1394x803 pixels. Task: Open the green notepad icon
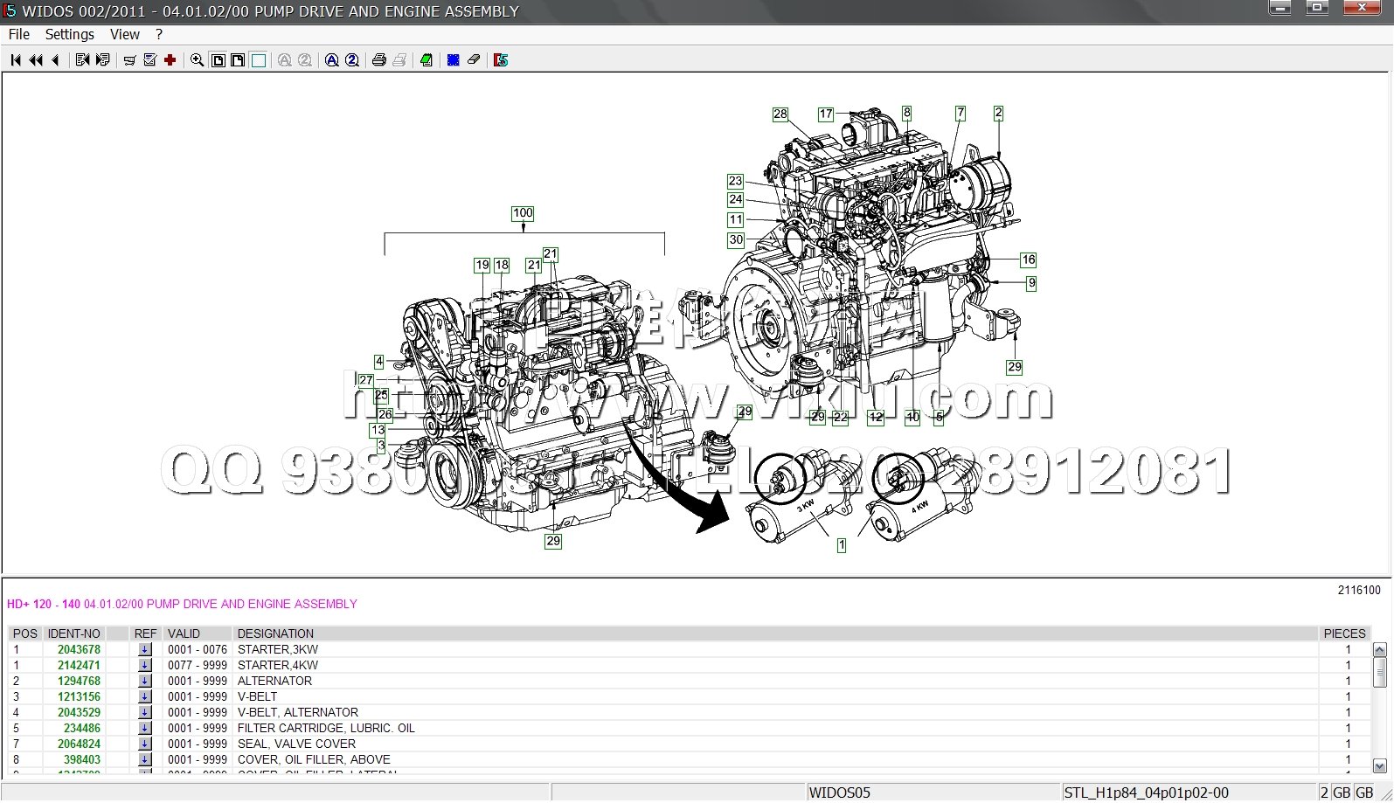pyautogui.click(x=427, y=60)
